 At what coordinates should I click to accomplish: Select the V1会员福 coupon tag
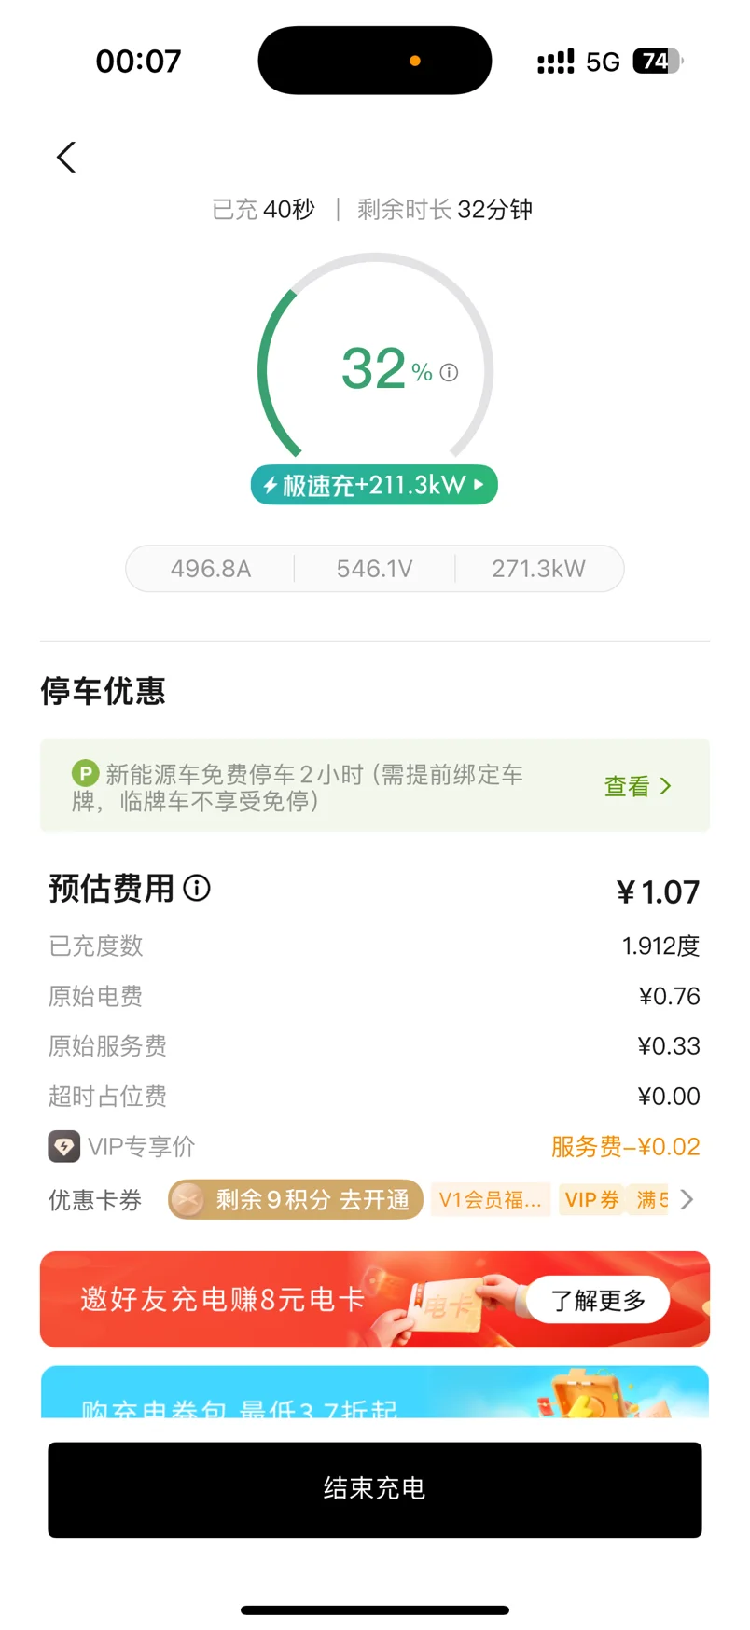pos(490,1200)
